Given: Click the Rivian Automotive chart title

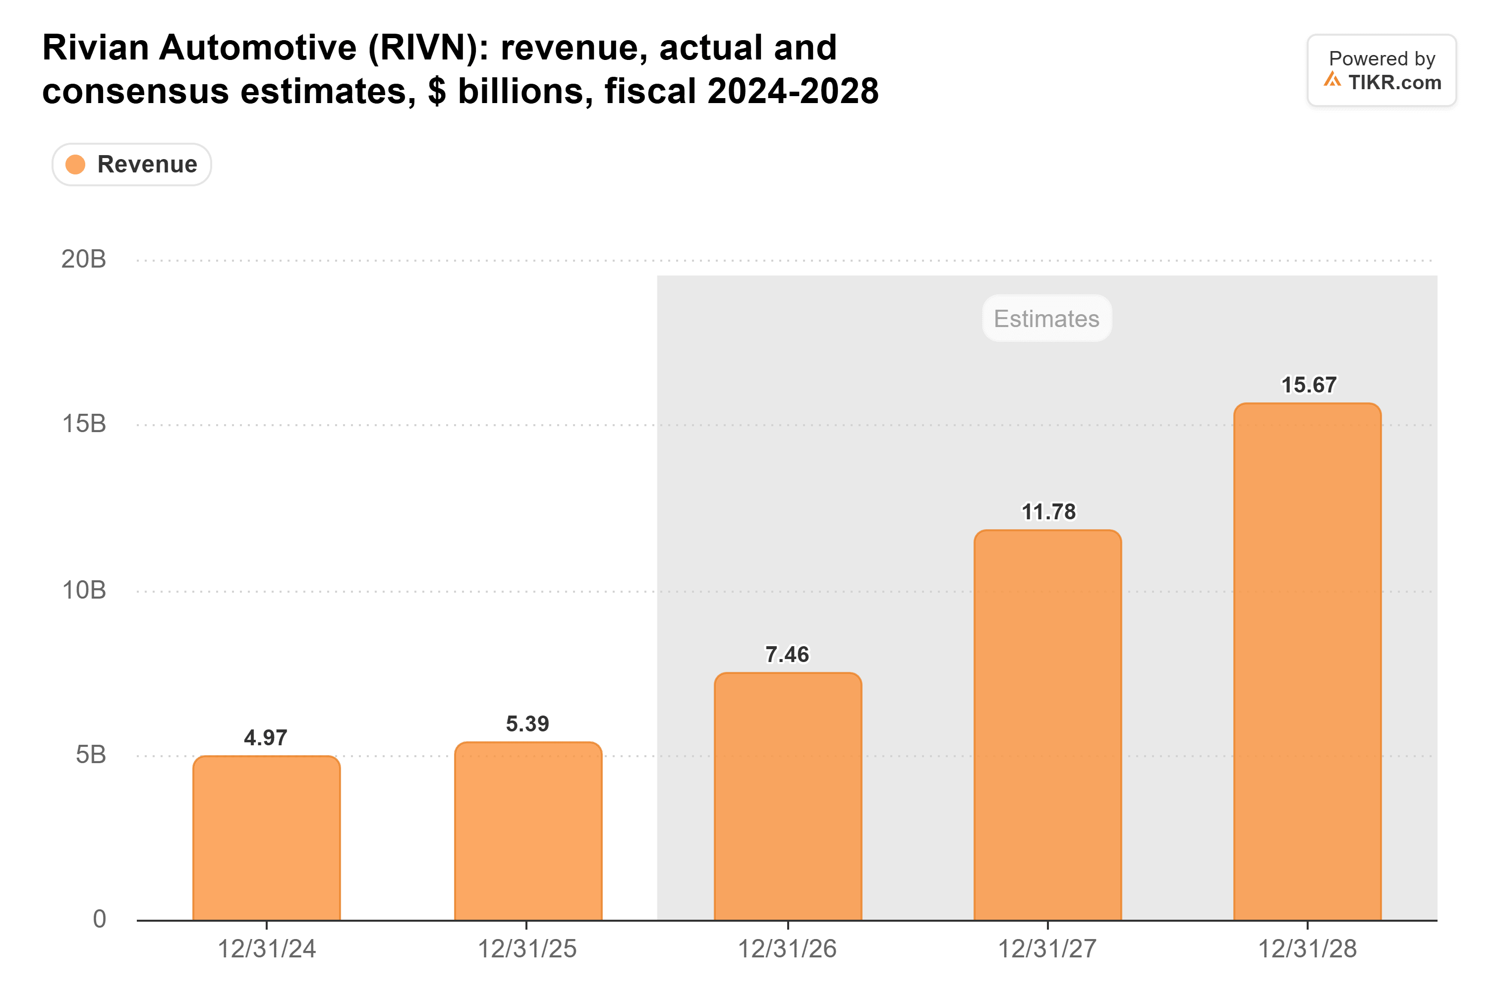Looking at the screenshot, I should pos(460,69).
